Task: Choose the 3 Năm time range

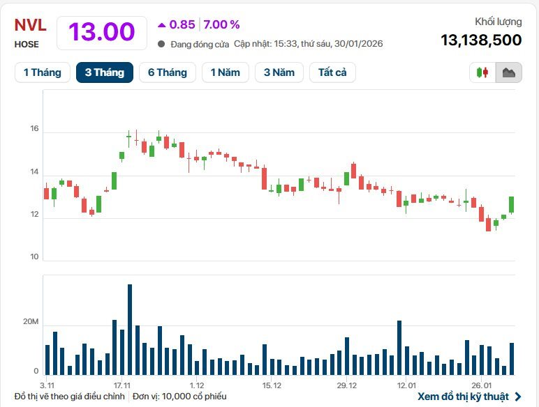Action: [x=279, y=72]
